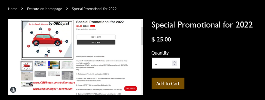Click the red Mini car illustration

[x=47, y=40]
